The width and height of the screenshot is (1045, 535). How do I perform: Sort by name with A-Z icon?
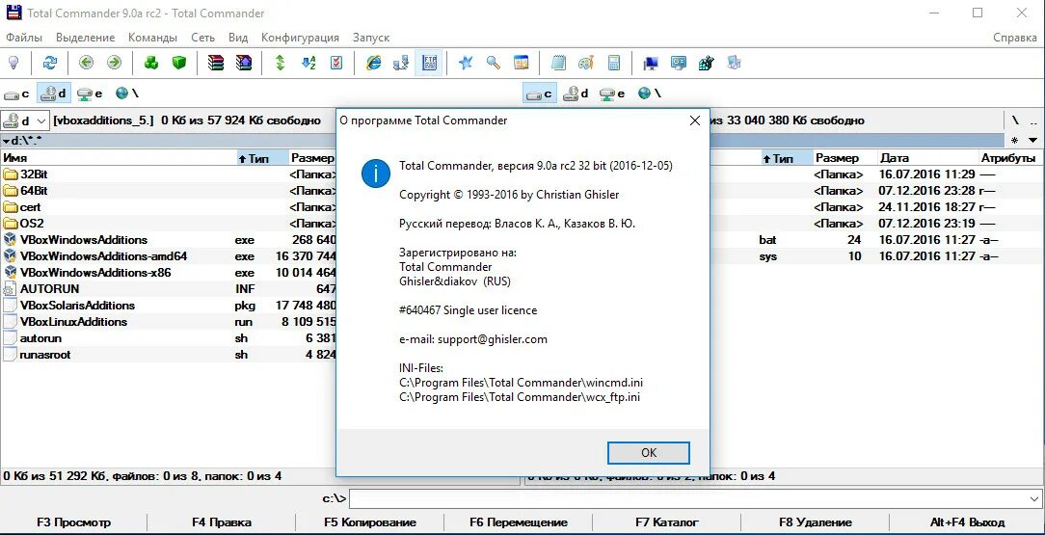pos(308,64)
